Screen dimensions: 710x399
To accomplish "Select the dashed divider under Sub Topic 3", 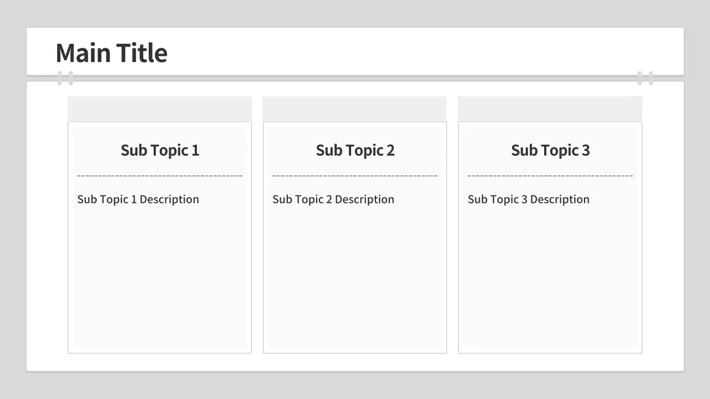I will pyautogui.click(x=550, y=176).
